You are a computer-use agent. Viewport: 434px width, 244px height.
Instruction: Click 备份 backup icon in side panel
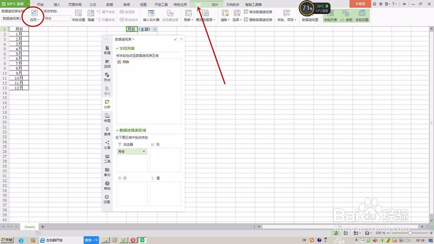(x=107, y=172)
